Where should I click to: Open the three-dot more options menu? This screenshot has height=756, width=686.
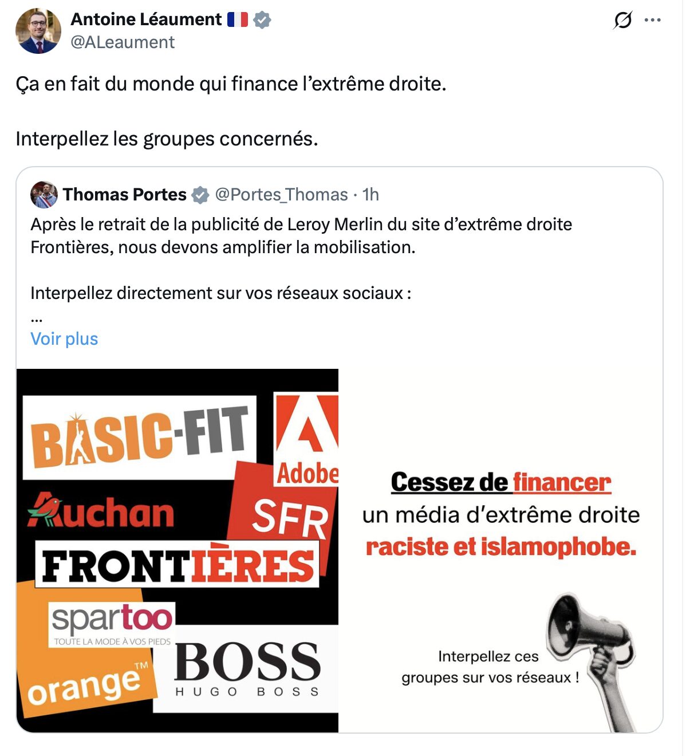[x=652, y=21]
